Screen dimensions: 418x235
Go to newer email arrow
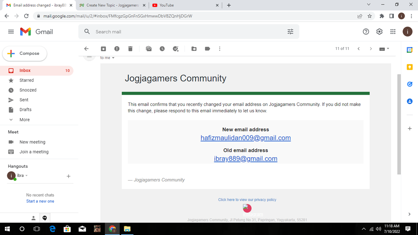tap(359, 49)
